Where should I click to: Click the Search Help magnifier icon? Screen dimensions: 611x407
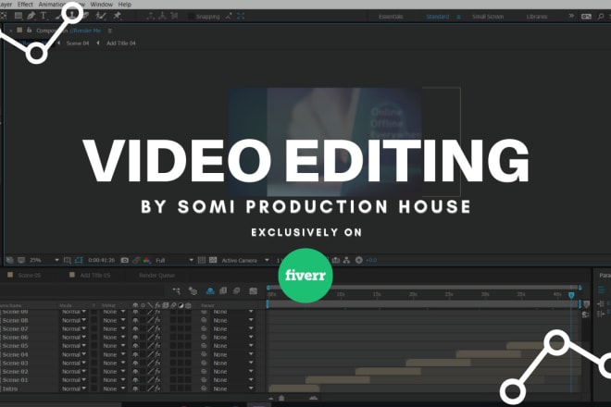[601, 17]
